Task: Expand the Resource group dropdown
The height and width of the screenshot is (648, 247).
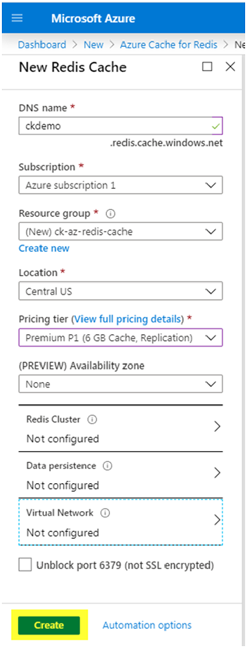Action: tap(120, 232)
